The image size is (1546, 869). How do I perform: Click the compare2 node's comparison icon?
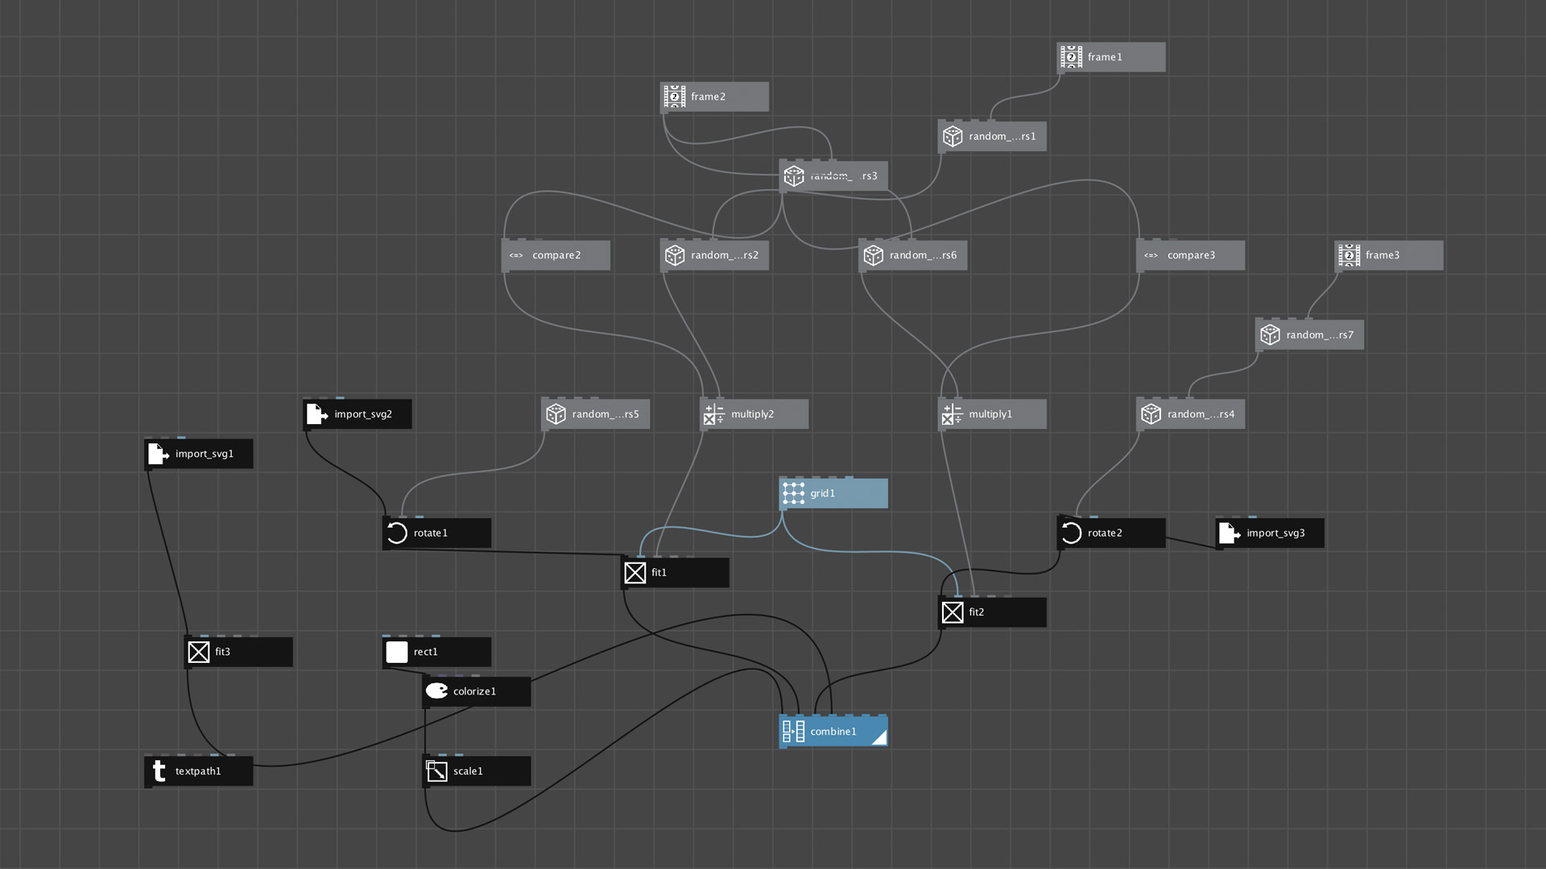[516, 256]
